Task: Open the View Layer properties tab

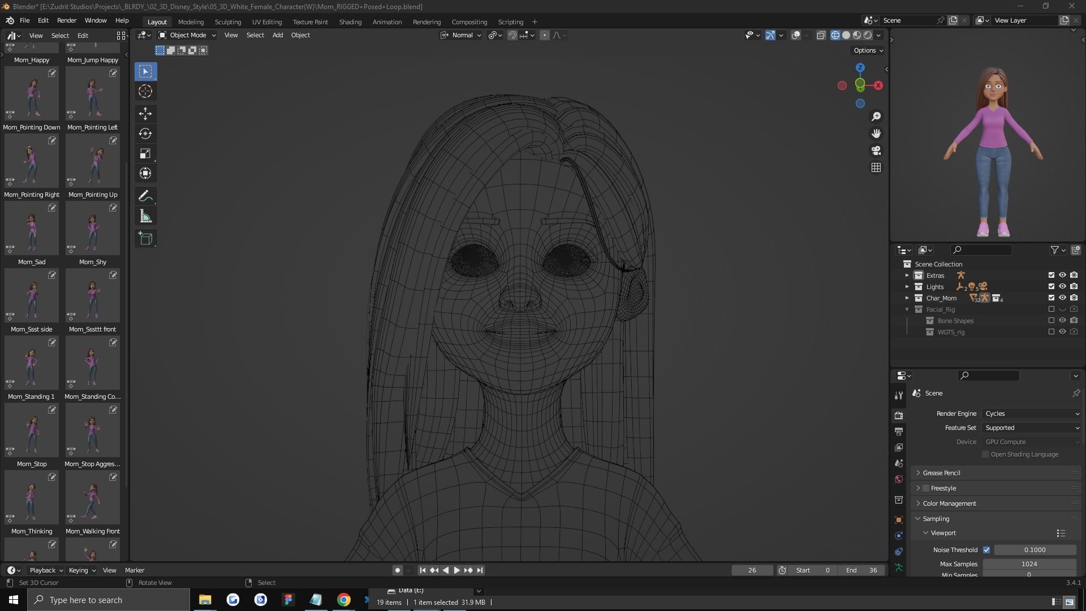Action: tap(899, 447)
